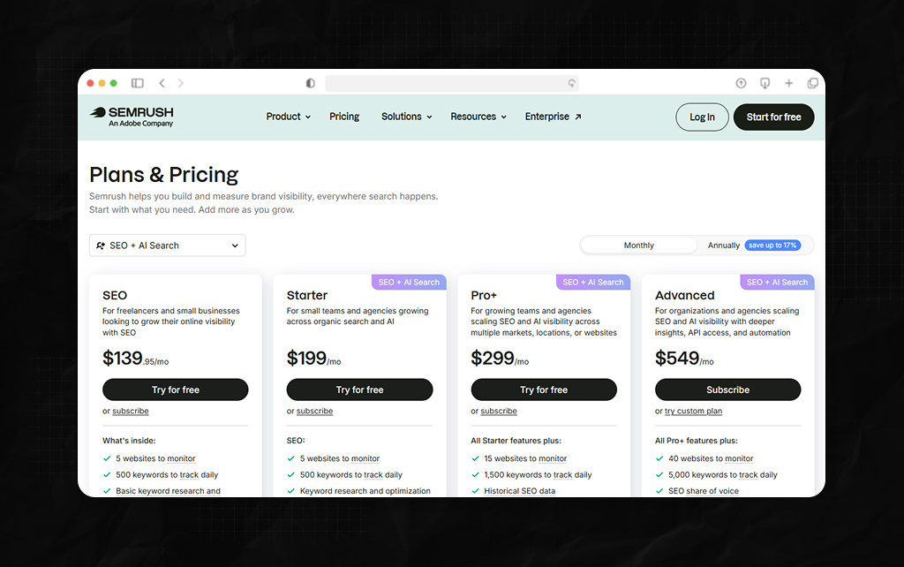
Task: Click the privacy shield icon beside address bar
Action: tap(310, 83)
